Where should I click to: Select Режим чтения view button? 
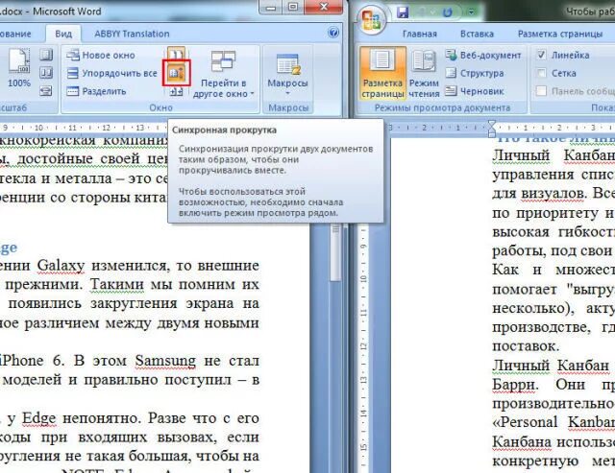point(424,73)
